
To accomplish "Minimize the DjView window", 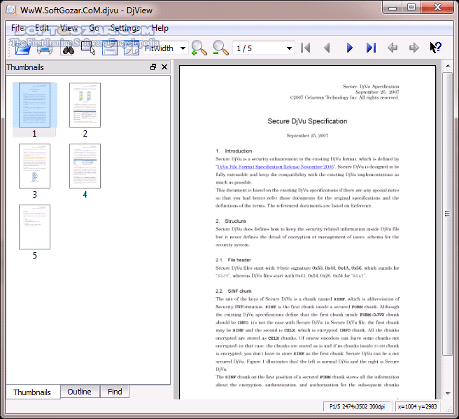I will coord(393,8).
